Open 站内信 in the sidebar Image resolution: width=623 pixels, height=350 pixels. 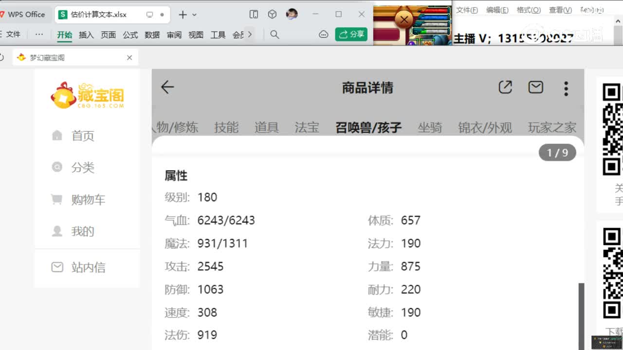tap(88, 267)
